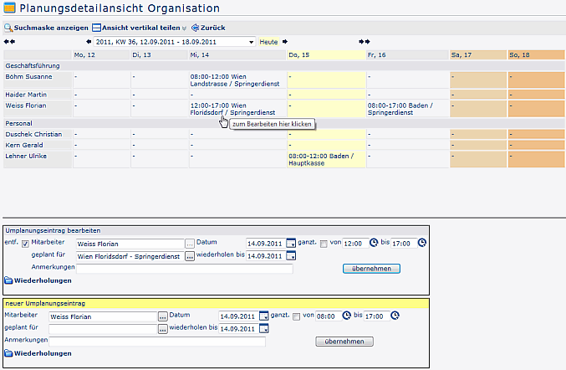This screenshot has width=566, height=370.
Task: Enable ganzt. checkbox in new entry form
Action: point(296,316)
